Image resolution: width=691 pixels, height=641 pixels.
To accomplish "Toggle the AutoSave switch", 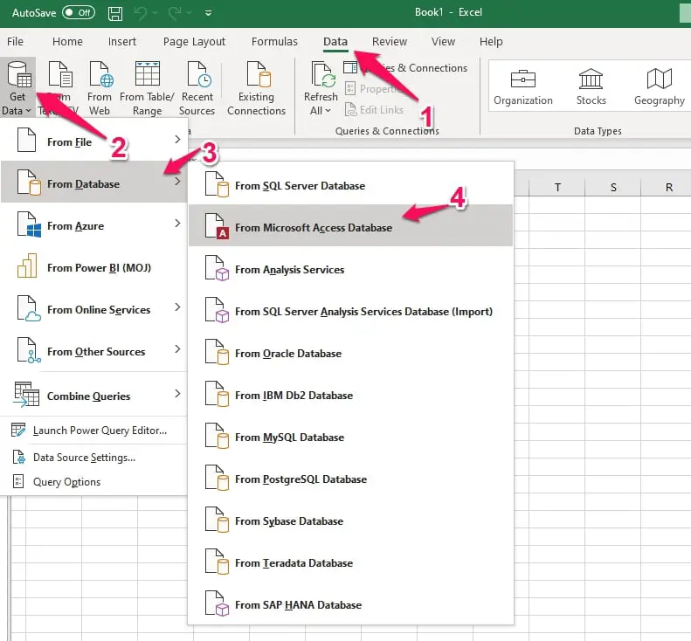I will point(79,12).
